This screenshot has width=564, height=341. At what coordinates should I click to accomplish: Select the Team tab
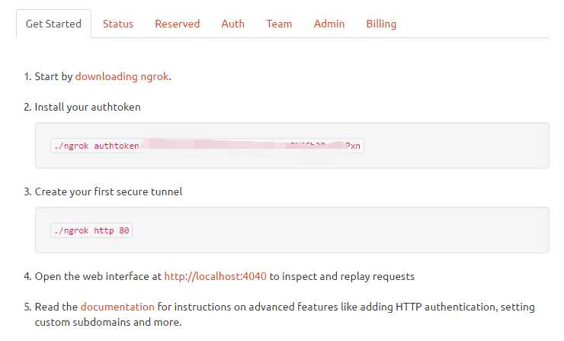[279, 24]
